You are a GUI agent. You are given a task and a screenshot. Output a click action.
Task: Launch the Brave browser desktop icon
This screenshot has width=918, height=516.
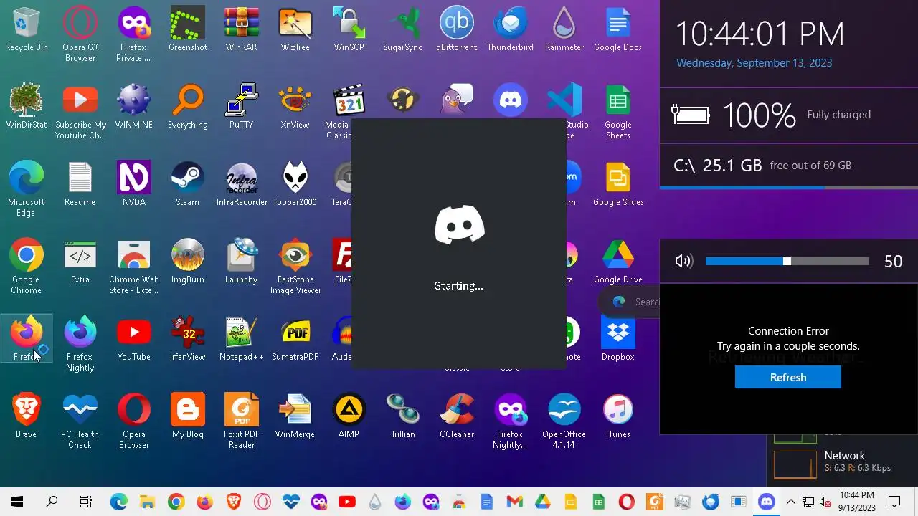(26, 417)
